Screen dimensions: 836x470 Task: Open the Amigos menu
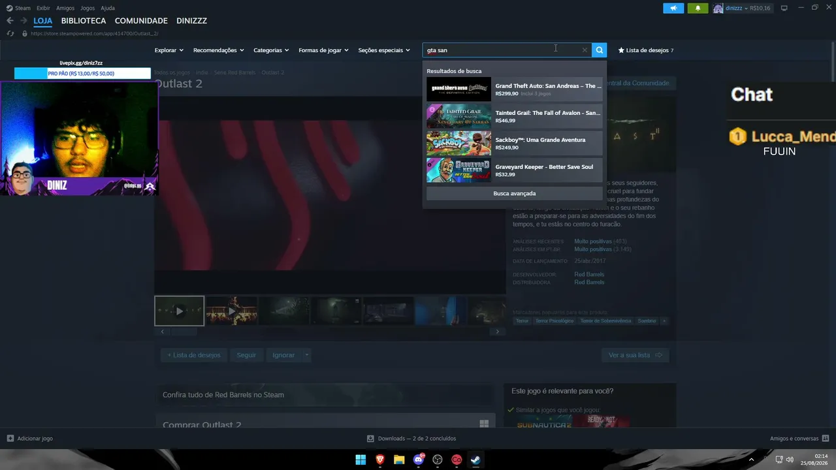[65, 8]
